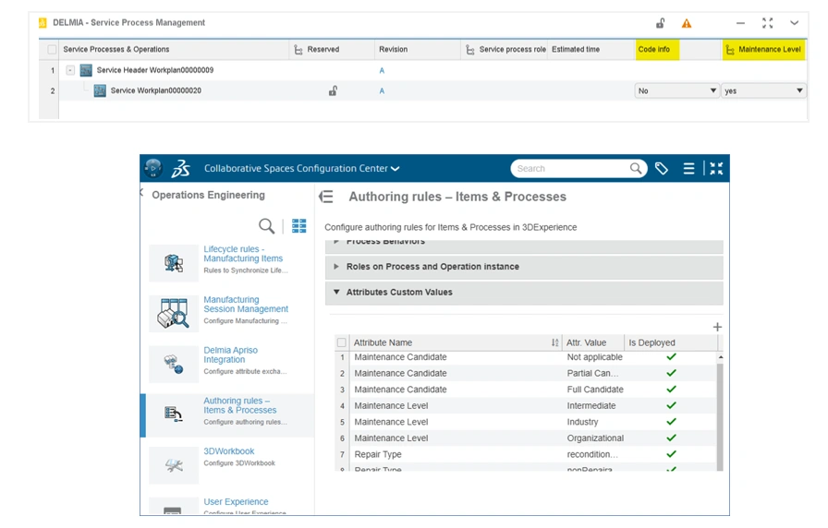Open User Experience configuration
This screenshot has height=528, width=828.
(236, 502)
